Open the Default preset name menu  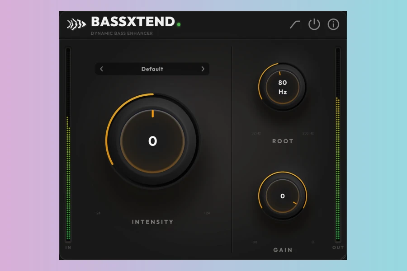[x=152, y=69]
